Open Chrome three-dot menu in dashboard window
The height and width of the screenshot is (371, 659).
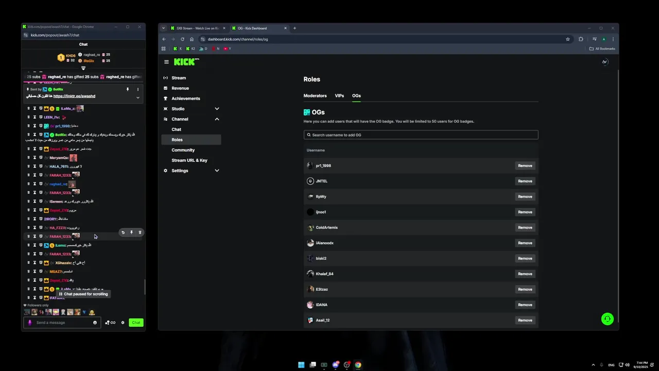(x=613, y=39)
